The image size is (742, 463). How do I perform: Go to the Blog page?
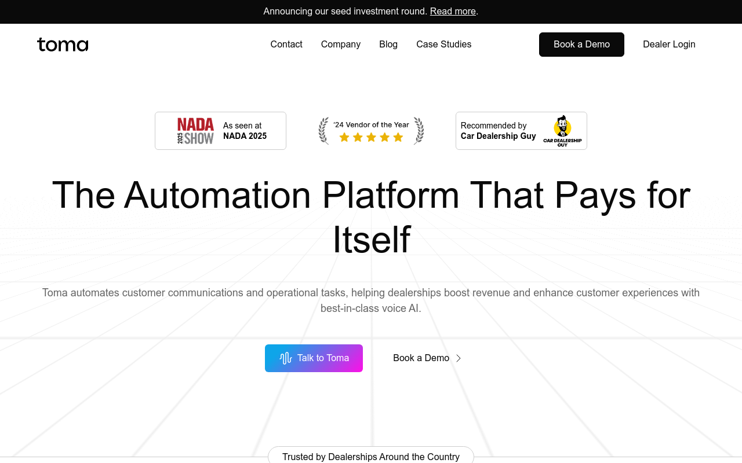point(388,45)
